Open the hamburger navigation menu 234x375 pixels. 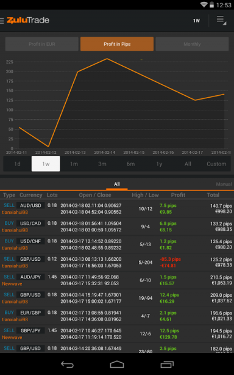click(2, 21)
